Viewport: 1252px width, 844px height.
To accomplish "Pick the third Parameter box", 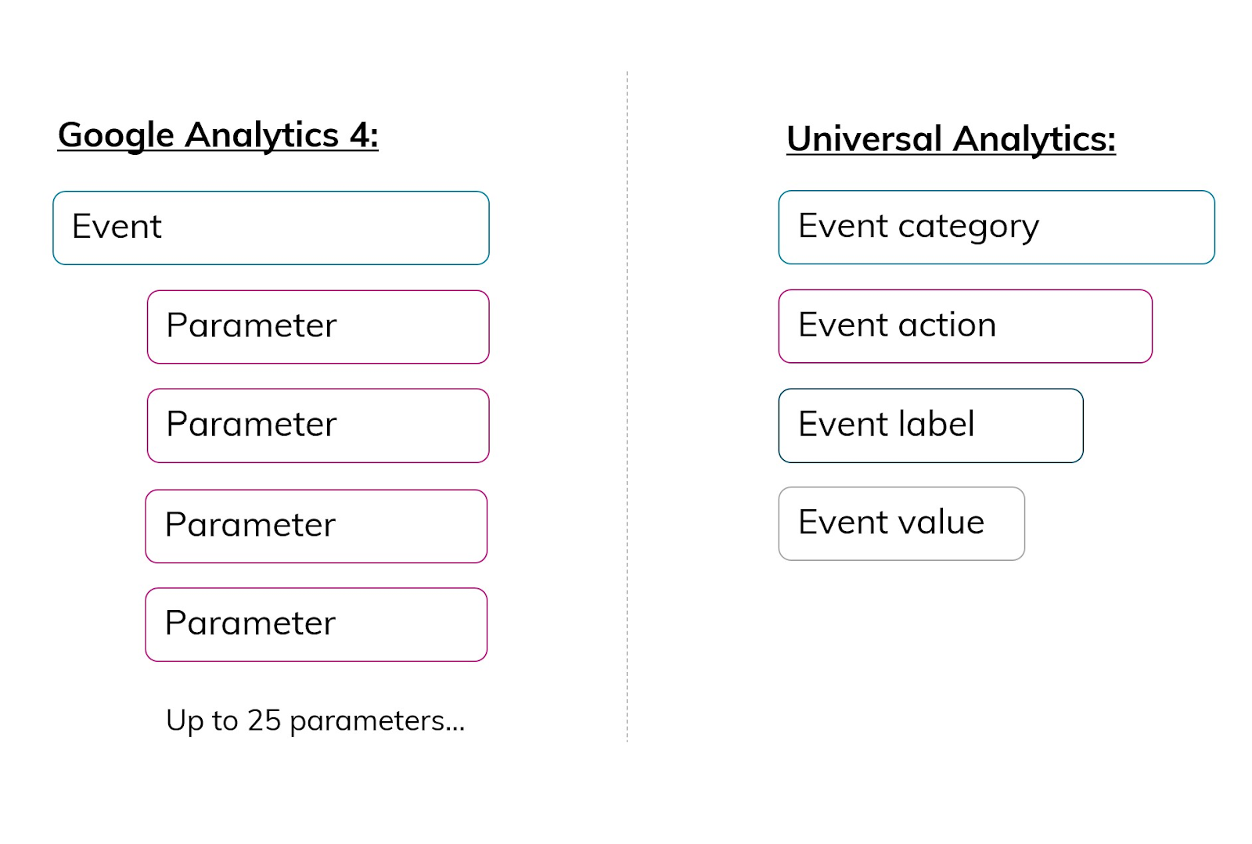I will point(316,526).
